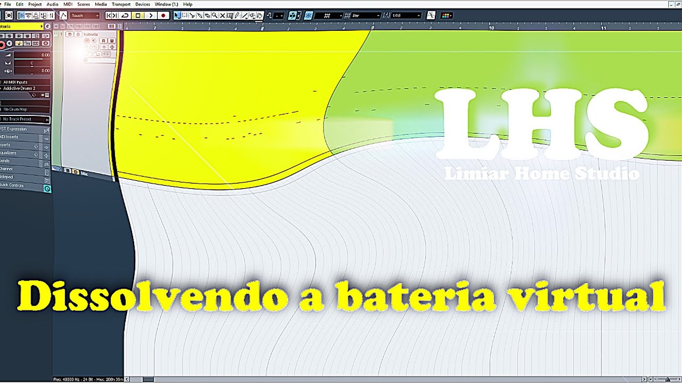Click bar 10 on the ruler
The width and height of the screenshot is (682, 383).
point(491,27)
